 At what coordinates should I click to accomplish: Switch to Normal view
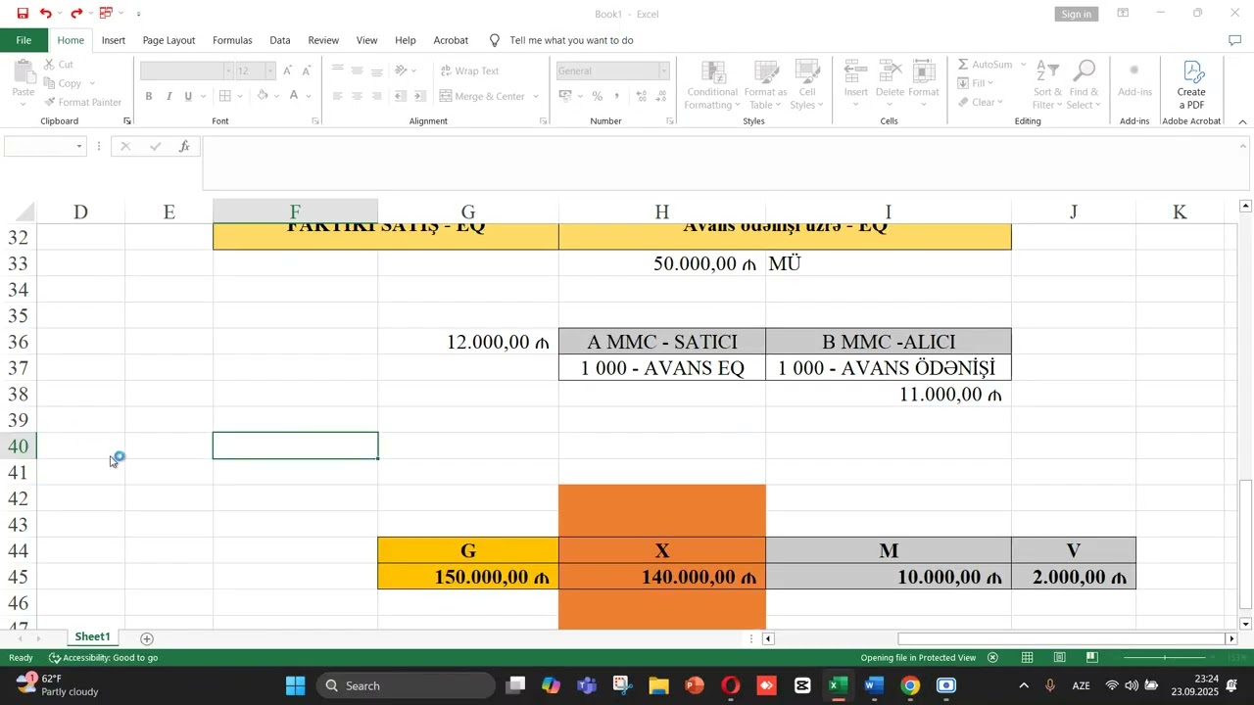click(1028, 658)
